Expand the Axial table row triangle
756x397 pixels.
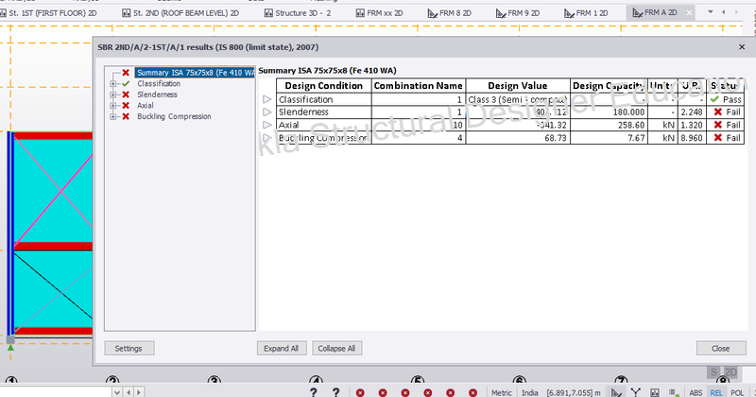[x=267, y=125]
